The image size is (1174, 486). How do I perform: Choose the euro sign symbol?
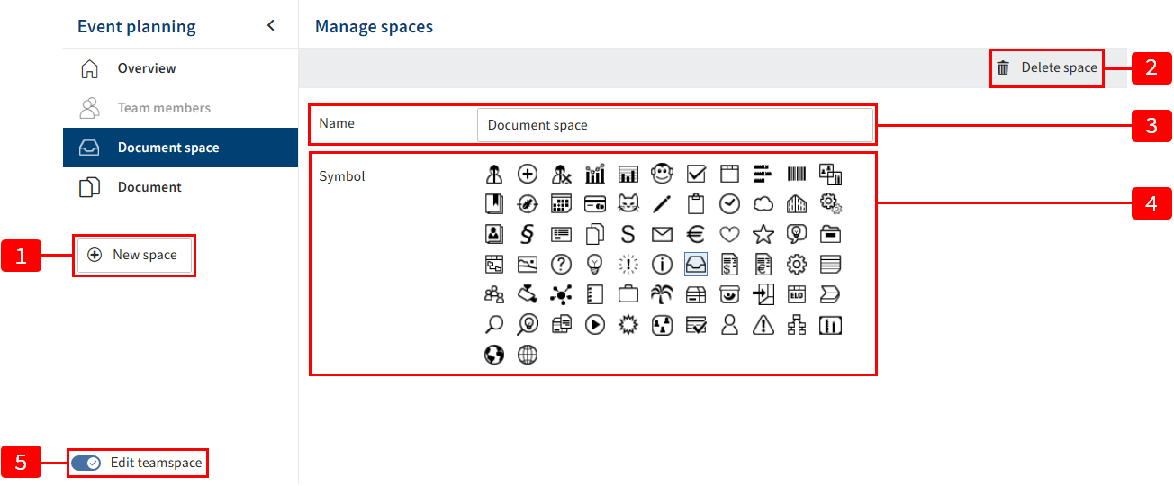coord(695,235)
